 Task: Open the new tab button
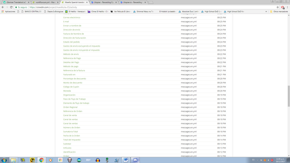pyautogui.click(x=151, y=2)
